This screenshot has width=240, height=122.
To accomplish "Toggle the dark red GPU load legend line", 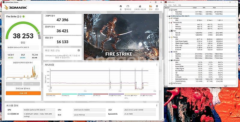I will tap(101, 94).
